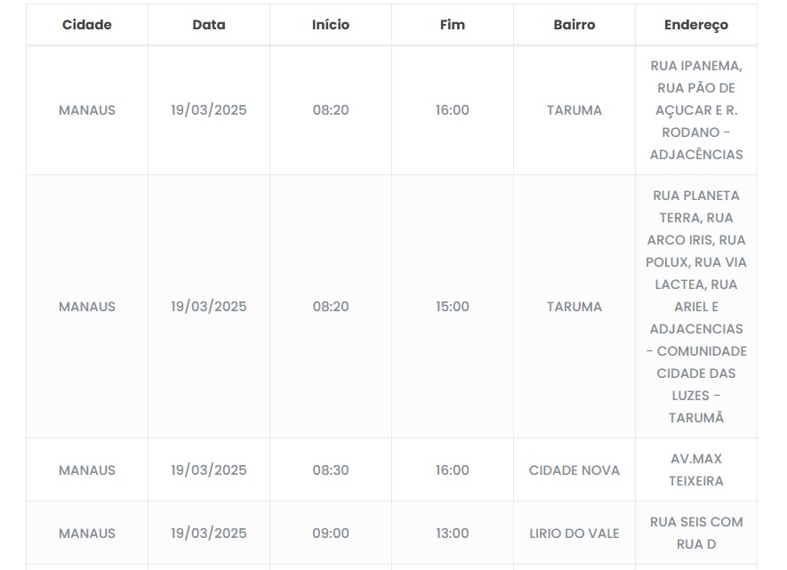Click the Cidade column header
Image resolution: width=787 pixels, height=570 pixels.
point(87,25)
